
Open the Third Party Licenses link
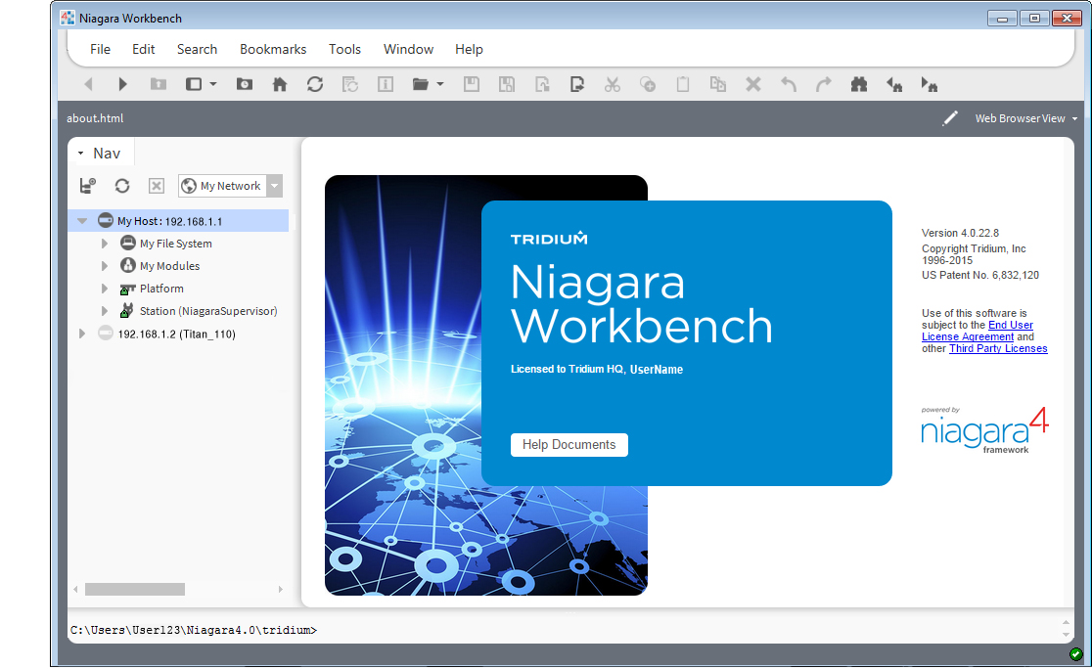[998, 348]
